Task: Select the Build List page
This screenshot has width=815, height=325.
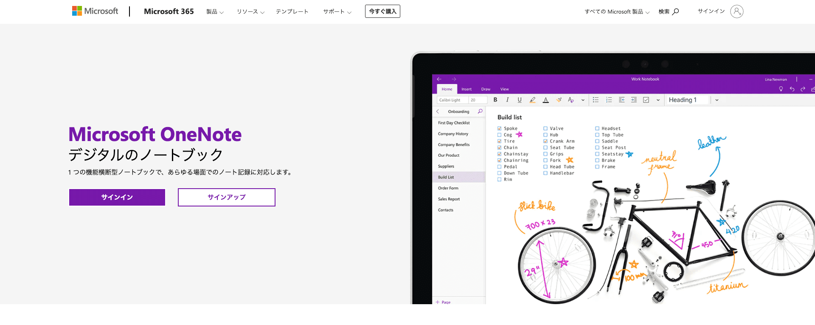Action: [459, 177]
